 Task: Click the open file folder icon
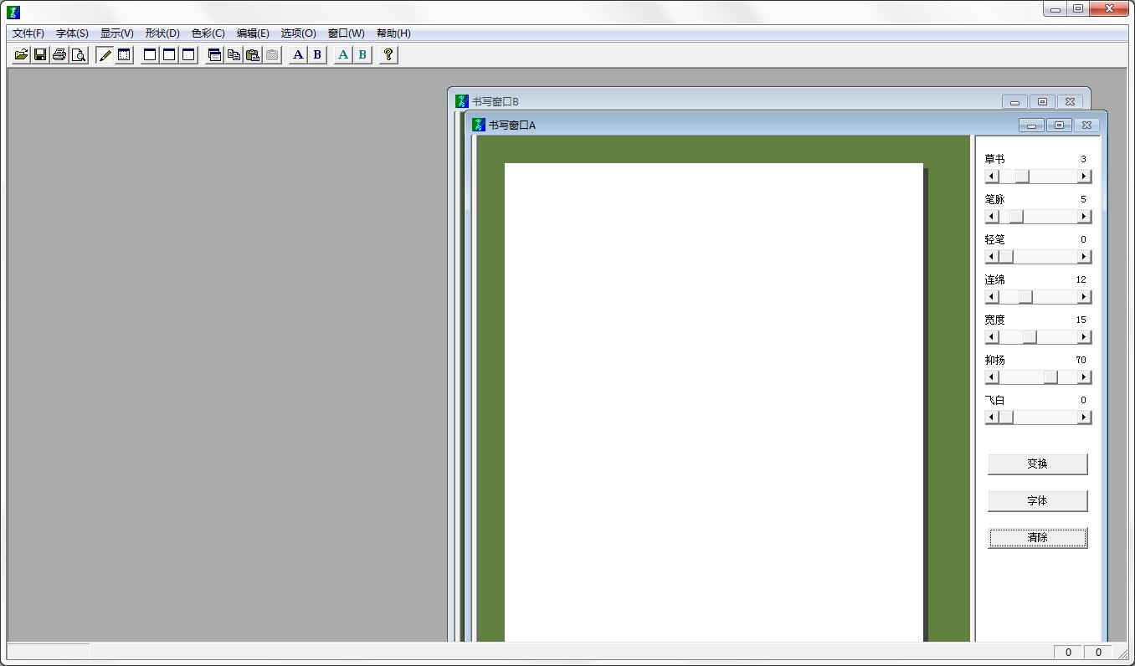(21, 55)
